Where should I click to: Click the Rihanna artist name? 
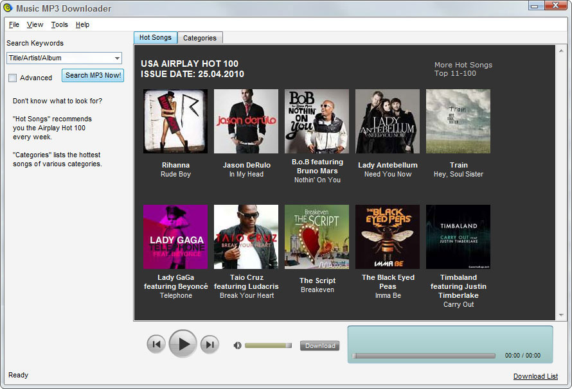176,165
